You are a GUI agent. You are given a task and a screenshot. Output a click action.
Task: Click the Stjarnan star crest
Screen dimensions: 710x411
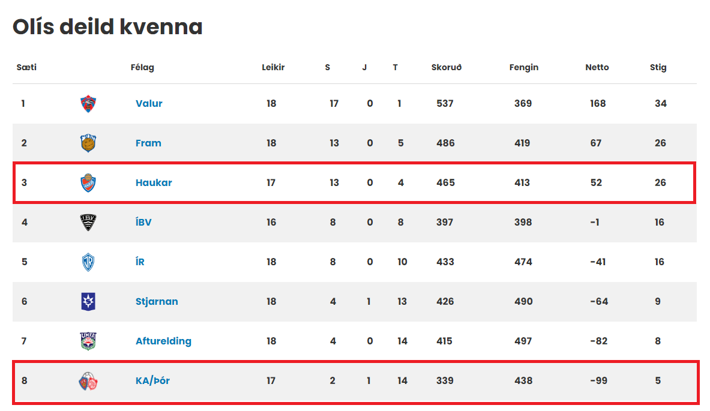tap(88, 301)
